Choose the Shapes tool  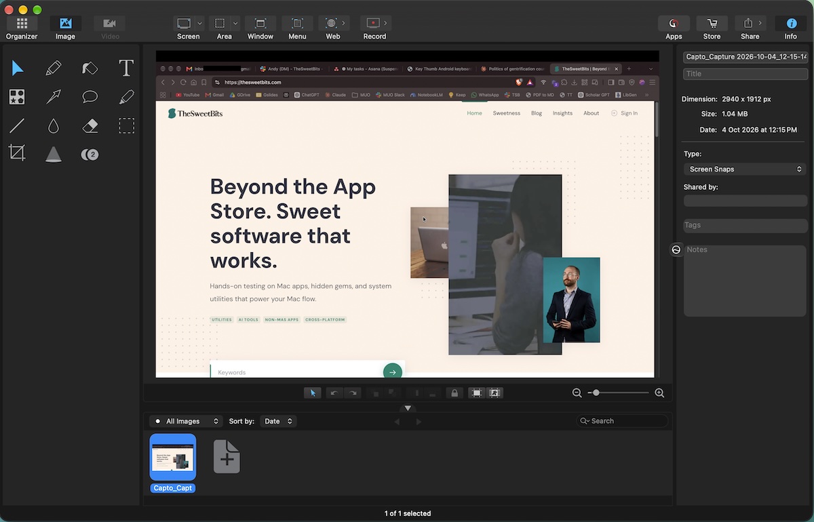tap(17, 97)
